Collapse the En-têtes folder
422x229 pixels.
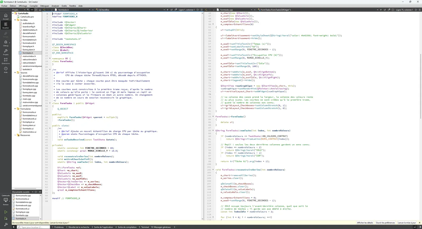(15, 20)
